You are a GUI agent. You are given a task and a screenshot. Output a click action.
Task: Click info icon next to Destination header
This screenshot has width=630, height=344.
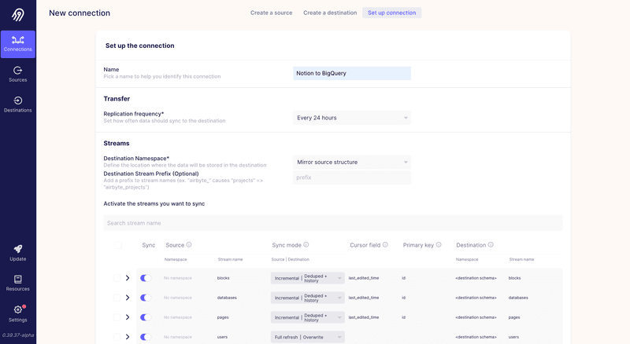491,244
